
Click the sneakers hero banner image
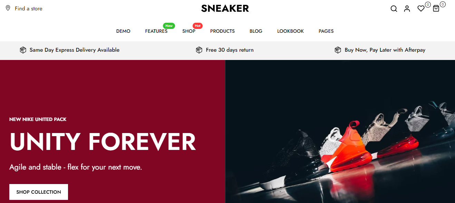(x=340, y=131)
